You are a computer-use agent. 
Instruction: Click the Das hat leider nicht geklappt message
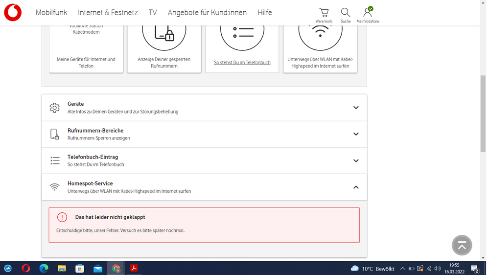110,217
